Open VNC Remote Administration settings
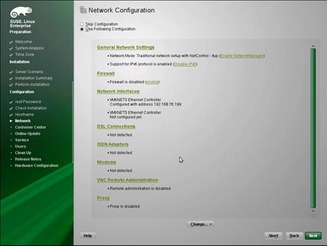The height and width of the screenshot is (246, 327). [x=127, y=180]
